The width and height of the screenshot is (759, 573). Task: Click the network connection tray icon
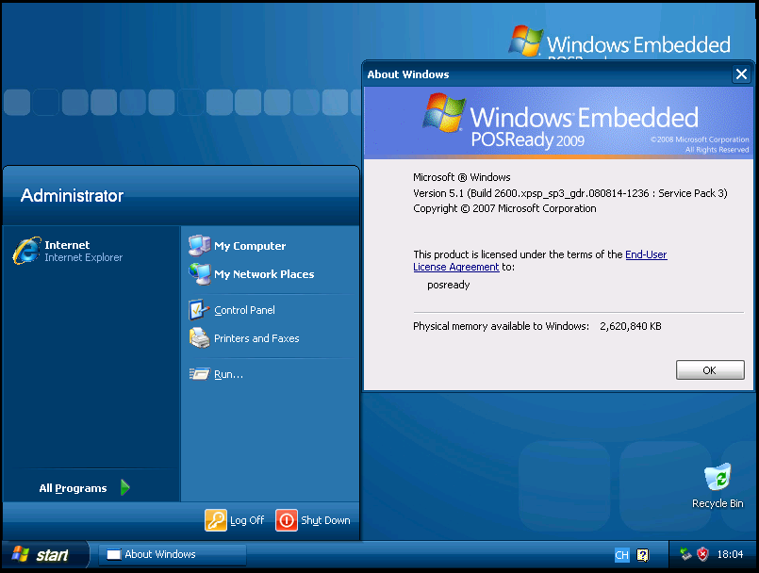pyautogui.click(x=685, y=554)
